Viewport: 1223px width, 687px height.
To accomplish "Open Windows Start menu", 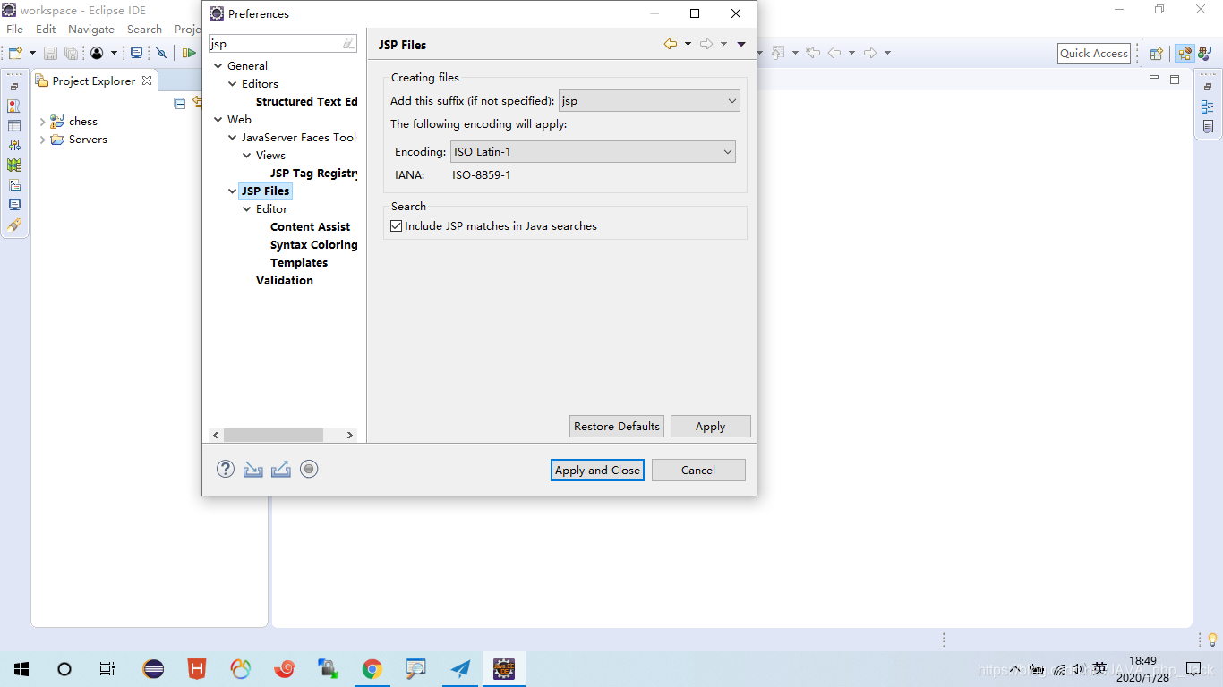I will pyautogui.click(x=21, y=668).
